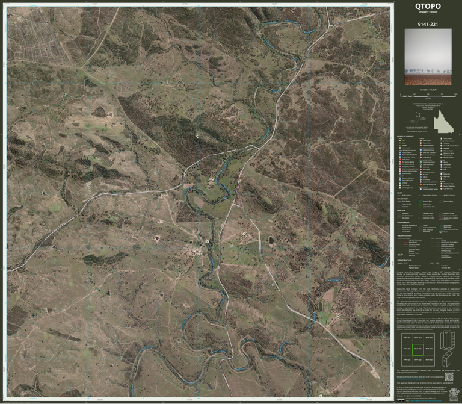Click the POINTS OF INTEREST legend heading
462x404 pixels.
click(405, 137)
